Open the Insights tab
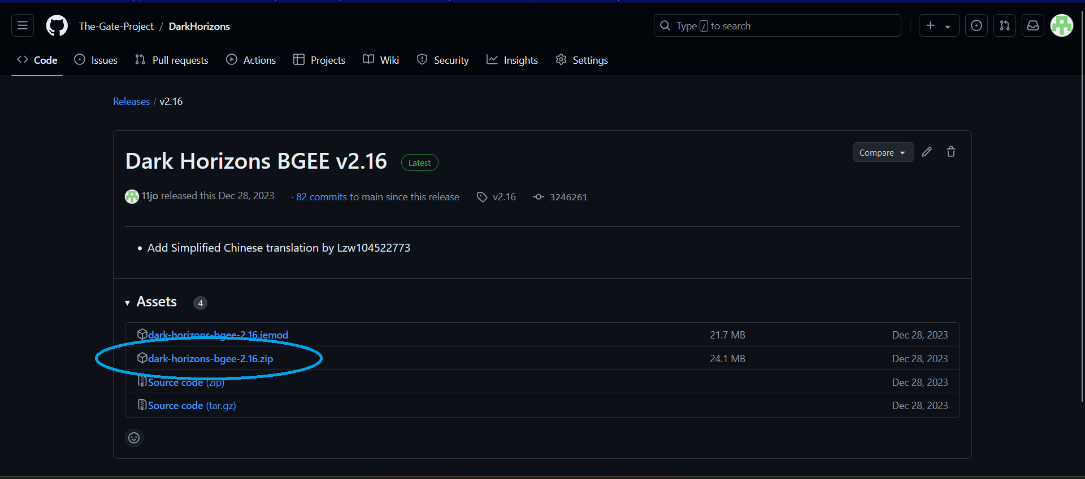This screenshot has width=1085, height=479. (x=512, y=60)
